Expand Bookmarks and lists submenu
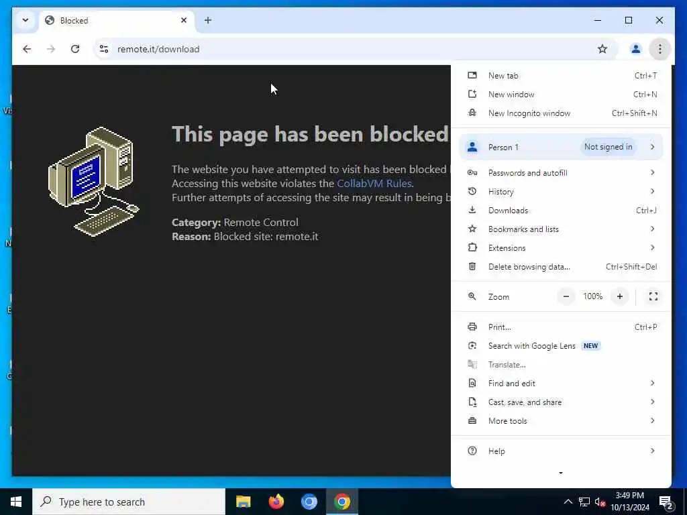Screen dimensions: 687x515 pyautogui.click(x=561, y=229)
